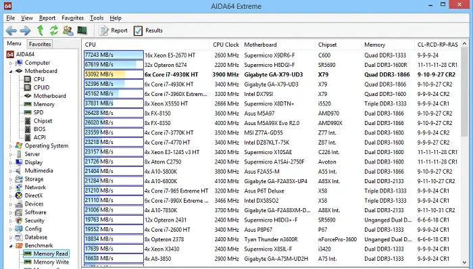Screen dimensions: 473x269
Task: Sort by the Chipset column header
Action: (x=338, y=45)
